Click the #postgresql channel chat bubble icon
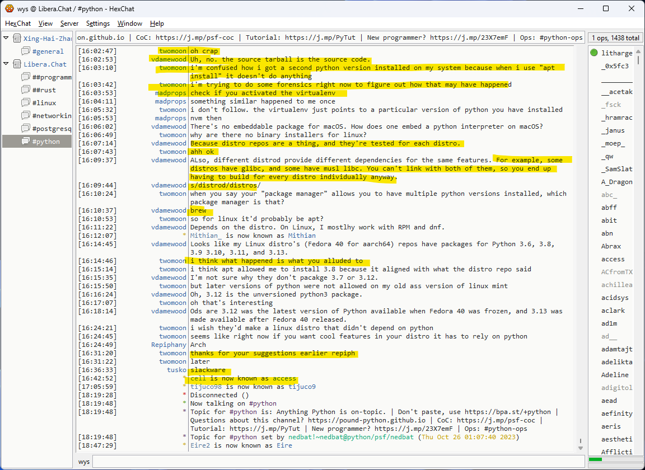This screenshot has height=470, width=645. pyautogui.click(x=25, y=129)
